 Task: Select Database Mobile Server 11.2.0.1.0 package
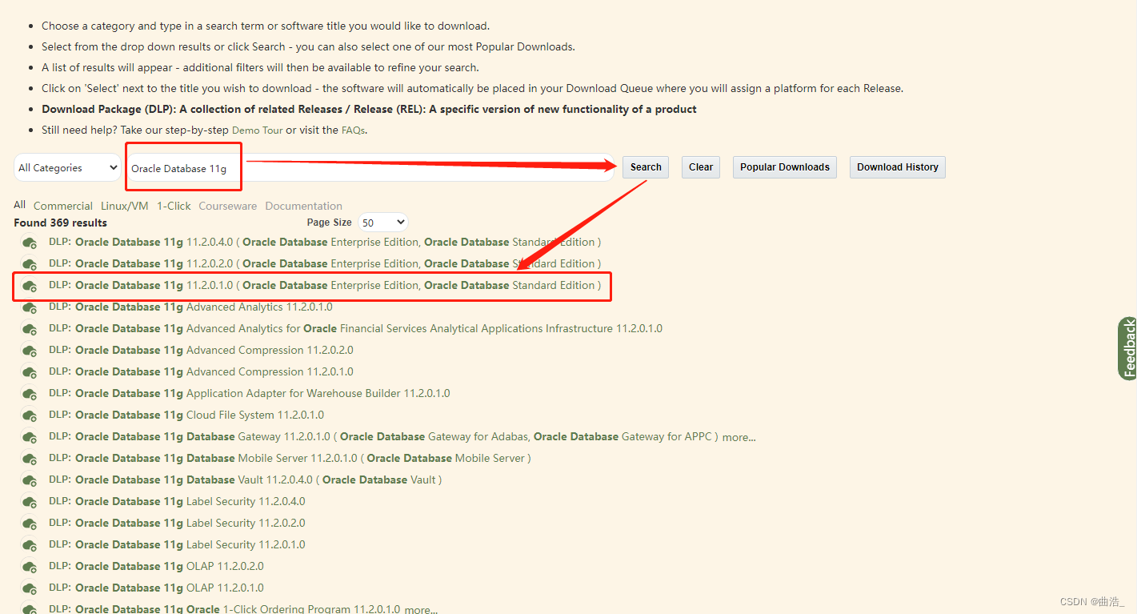tap(290, 458)
